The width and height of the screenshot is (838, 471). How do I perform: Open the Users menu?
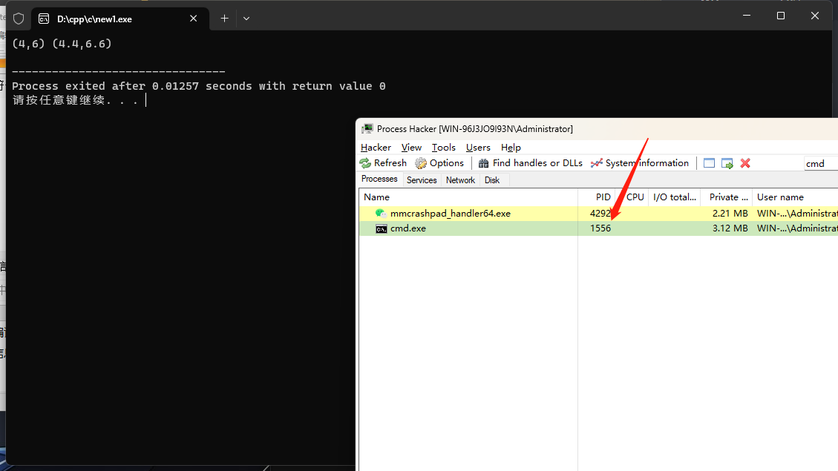(478, 148)
